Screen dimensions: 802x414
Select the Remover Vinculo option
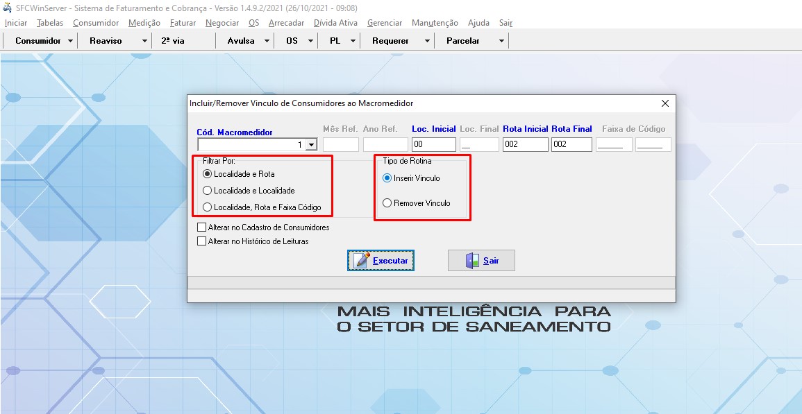coord(388,202)
